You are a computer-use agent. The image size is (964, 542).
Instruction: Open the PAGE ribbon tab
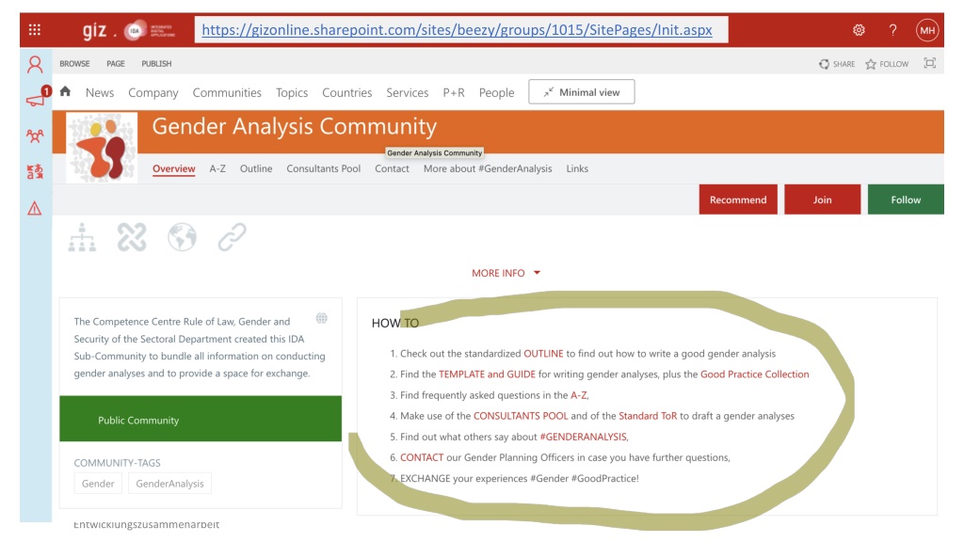[x=116, y=64]
